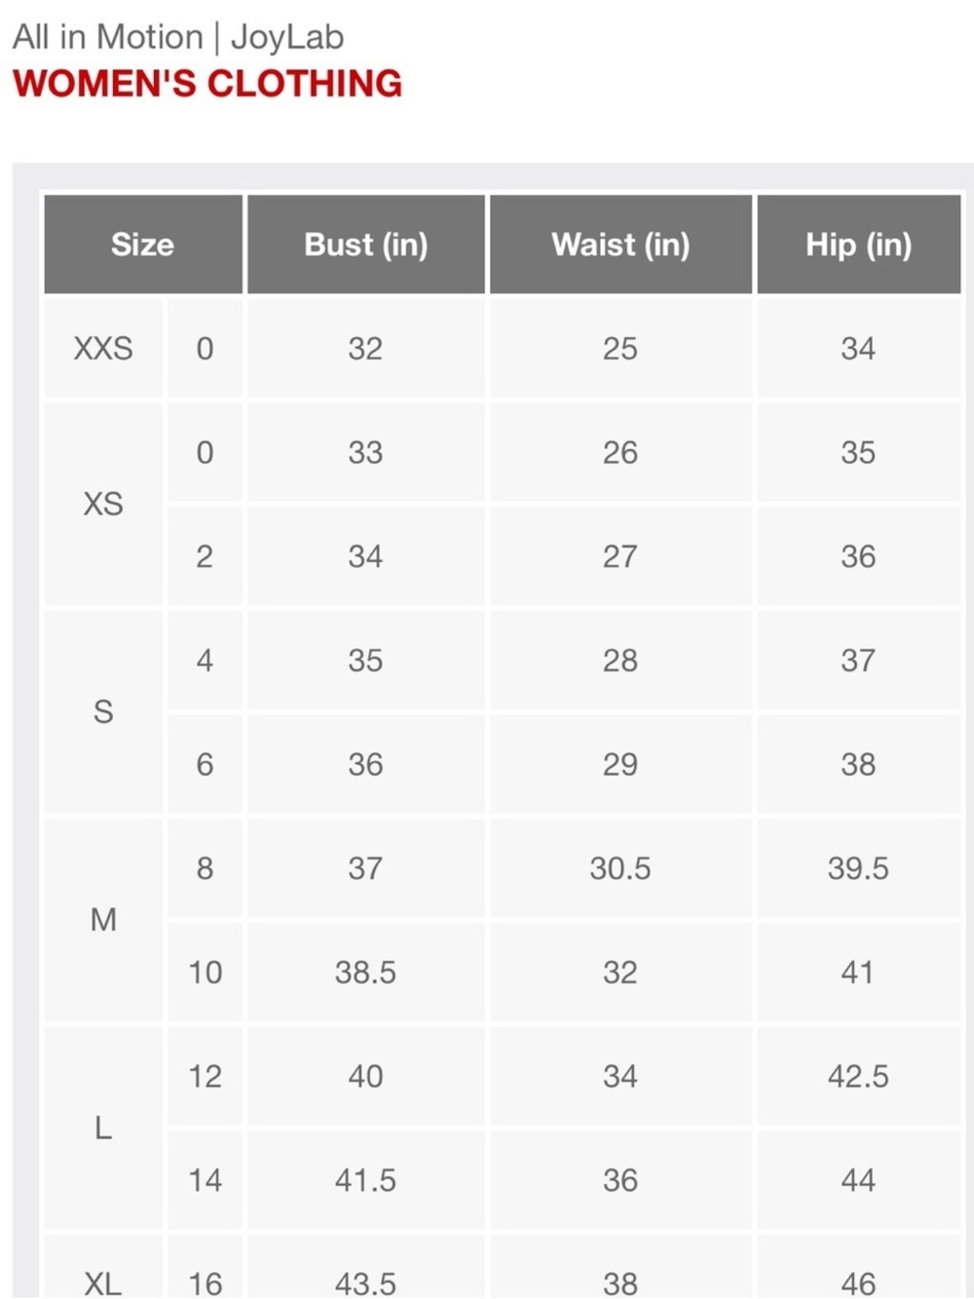Screen dimensions: 974x1299
Task: Click the 30.5 waist value cell
Action: tap(620, 868)
